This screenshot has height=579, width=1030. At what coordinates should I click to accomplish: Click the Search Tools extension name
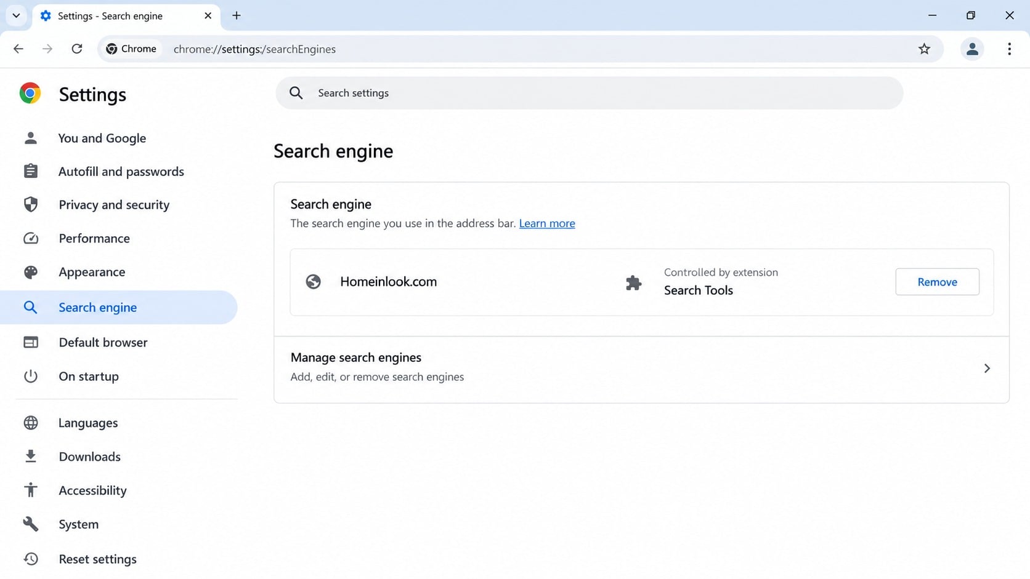click(699, 290)
